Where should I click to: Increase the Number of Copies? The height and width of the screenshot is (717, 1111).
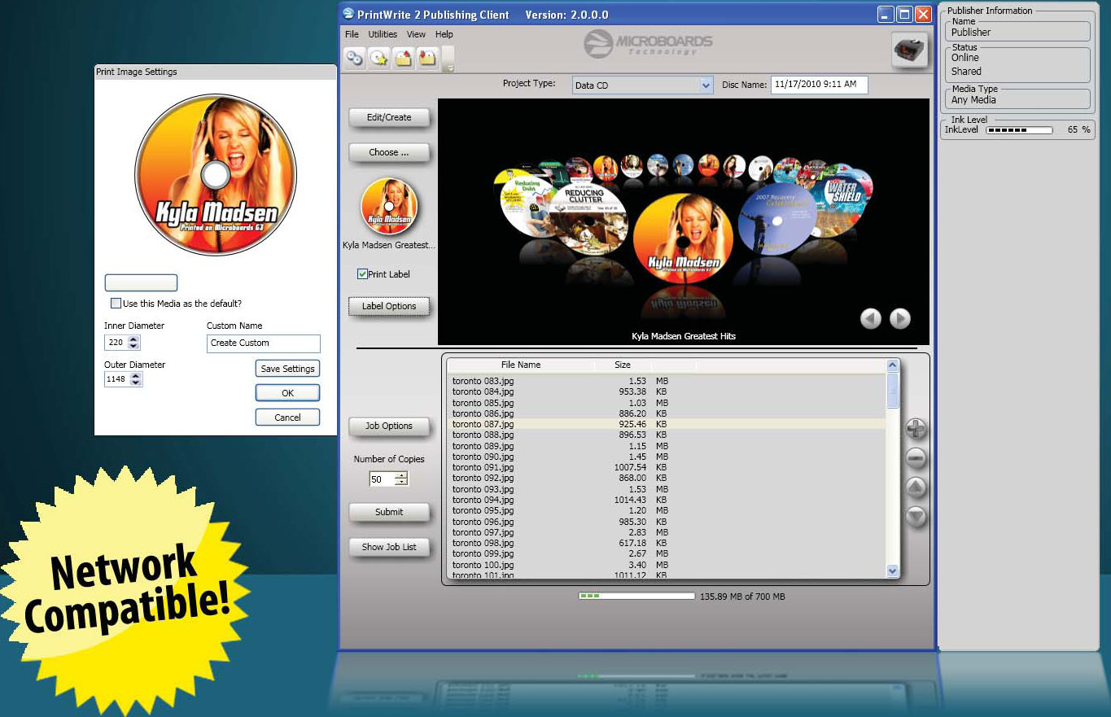point(400,476)
